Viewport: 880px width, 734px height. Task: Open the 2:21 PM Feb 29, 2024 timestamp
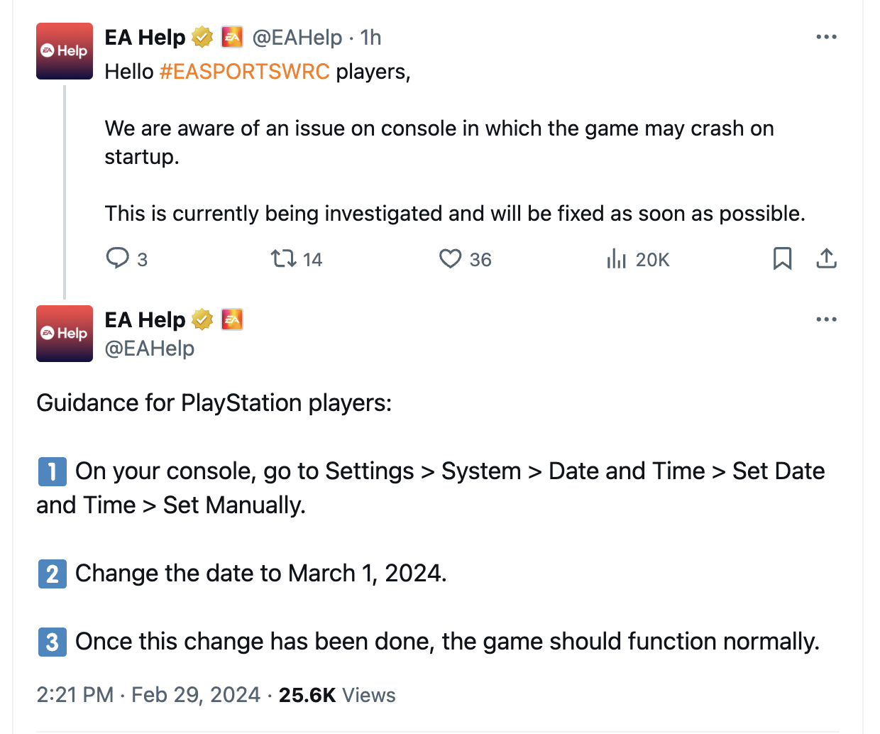pos(148,694)
